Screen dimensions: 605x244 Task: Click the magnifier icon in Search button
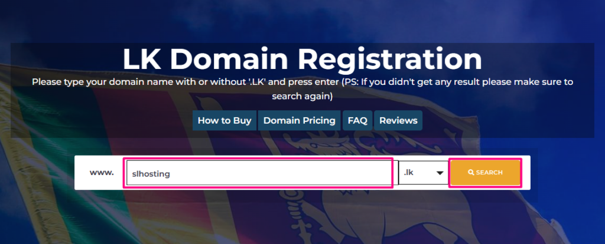tap(471, 173)
